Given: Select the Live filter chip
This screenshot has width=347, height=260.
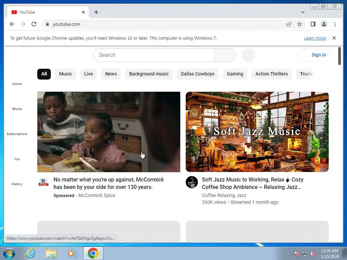Looking at the screenshot, I should [88, 74].
